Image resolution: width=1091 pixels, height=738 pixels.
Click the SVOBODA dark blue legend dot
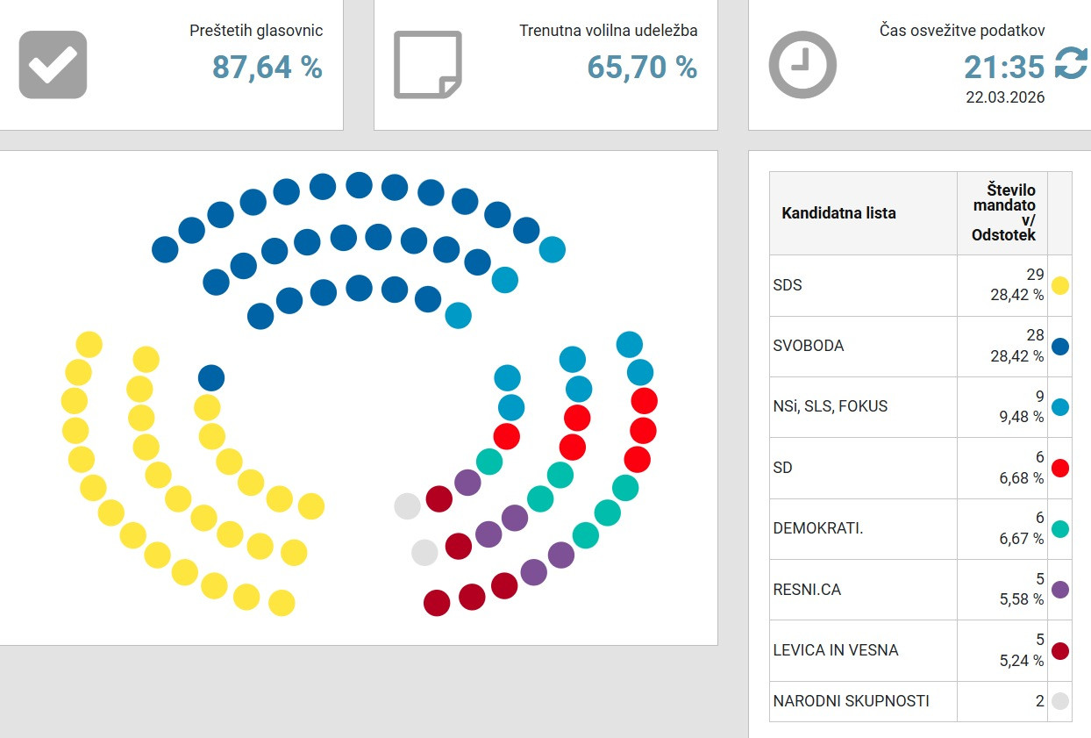coord(1059,346)
